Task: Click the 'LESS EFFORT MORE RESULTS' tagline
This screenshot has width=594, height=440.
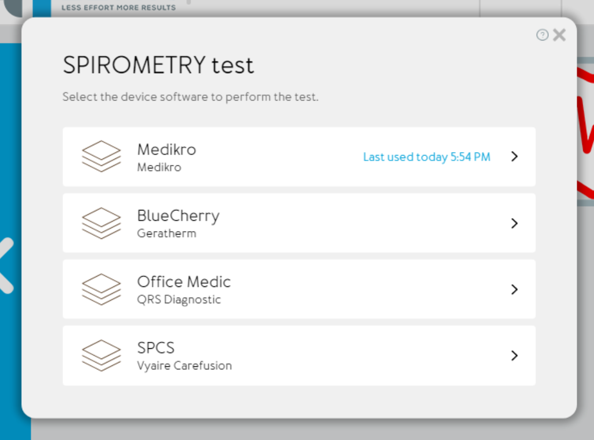Action: [x=119, y=7]
